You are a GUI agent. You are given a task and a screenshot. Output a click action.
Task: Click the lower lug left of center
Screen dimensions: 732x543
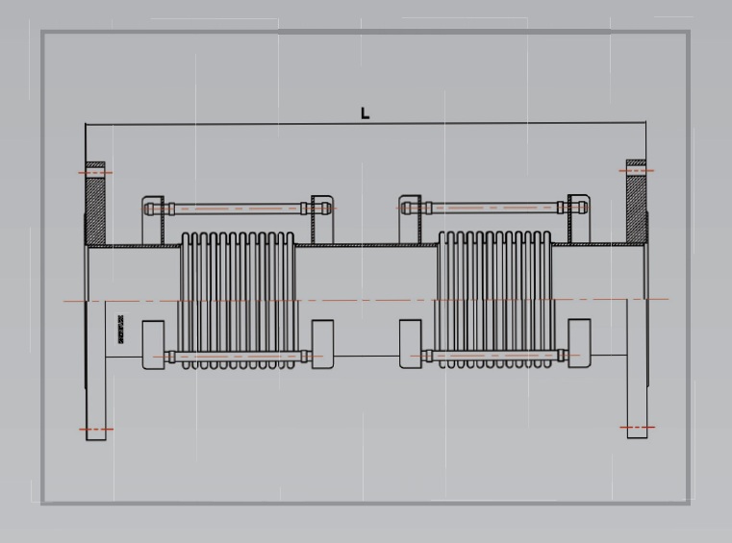322,344
